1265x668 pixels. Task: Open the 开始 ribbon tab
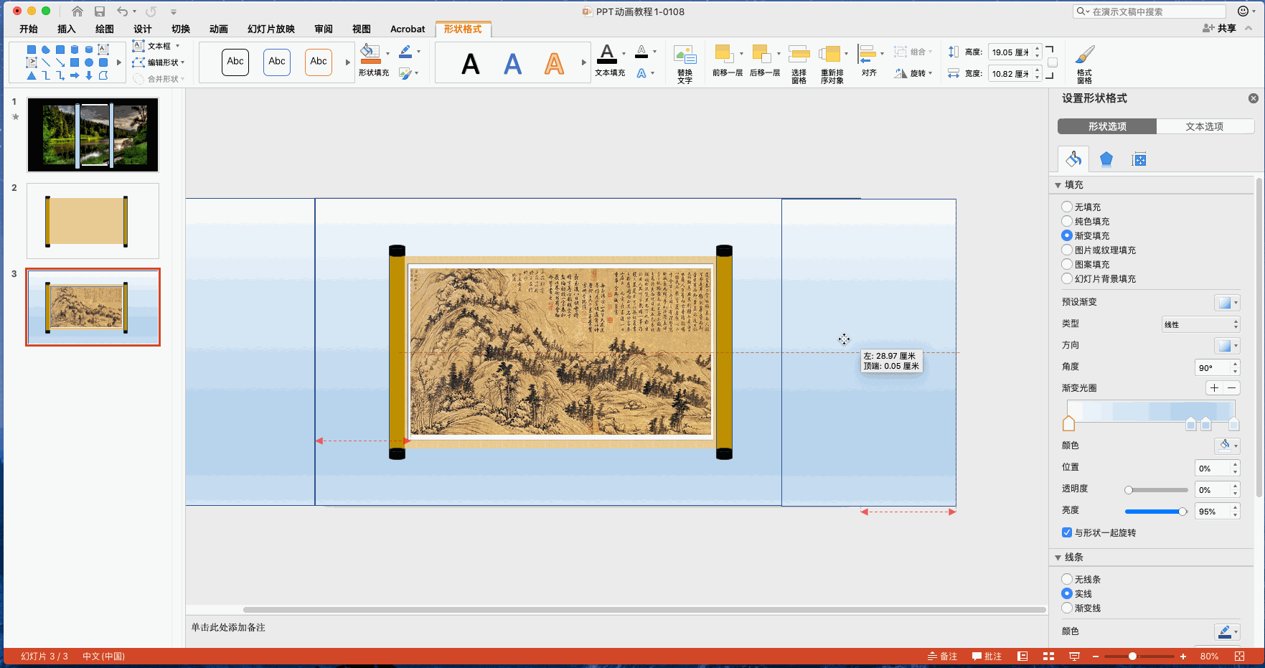[x=29, y=29]
